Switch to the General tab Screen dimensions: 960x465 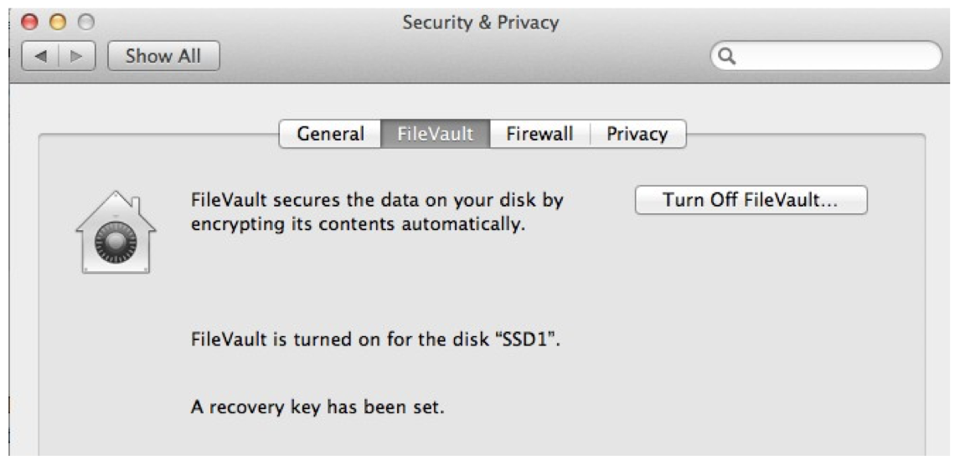tap(330, 134)
